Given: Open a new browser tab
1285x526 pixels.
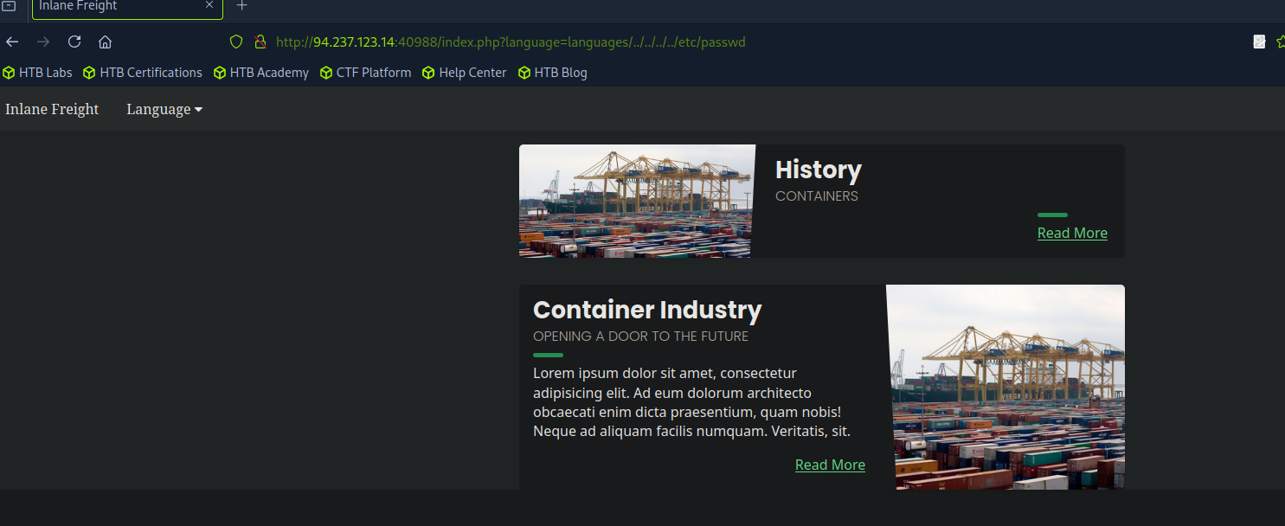Looking at the screenshot, I should tap(242, 6).
